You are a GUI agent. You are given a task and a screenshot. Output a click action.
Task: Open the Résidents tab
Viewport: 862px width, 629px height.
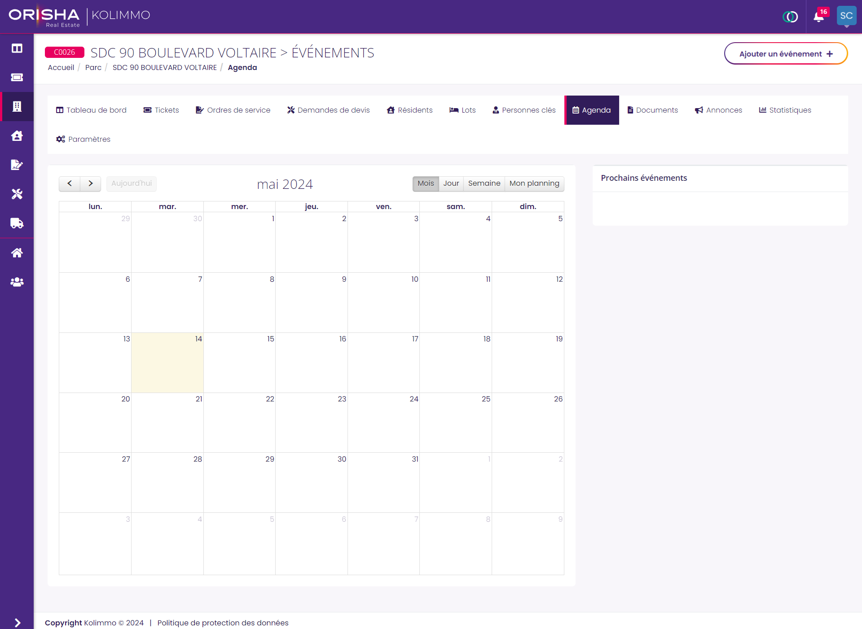click(409, 110)
